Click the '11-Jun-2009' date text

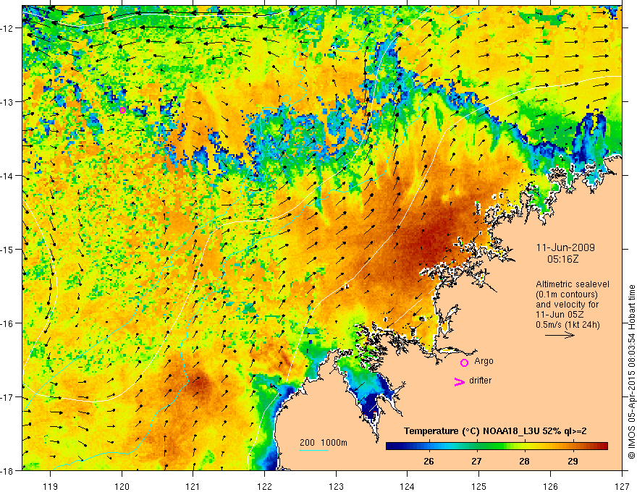[x=565, y=247]
